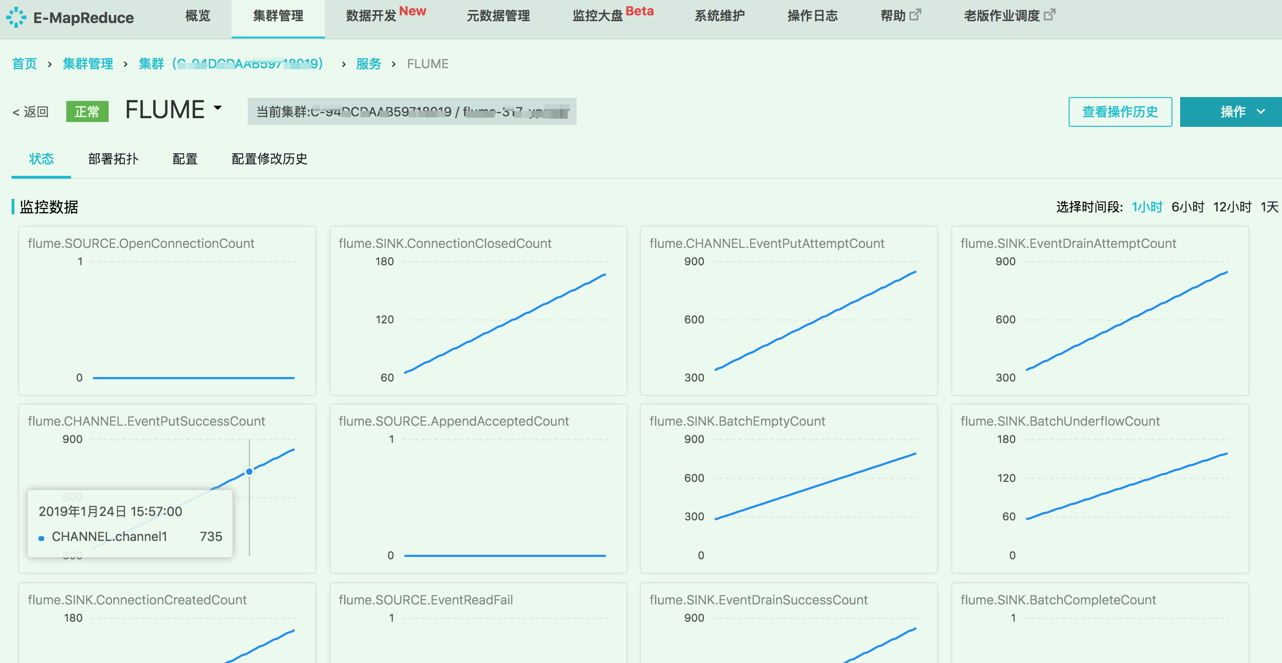Screen dimensions: 1282x663
Task: Select the 1天 time range
Action: coord(1269,207)
